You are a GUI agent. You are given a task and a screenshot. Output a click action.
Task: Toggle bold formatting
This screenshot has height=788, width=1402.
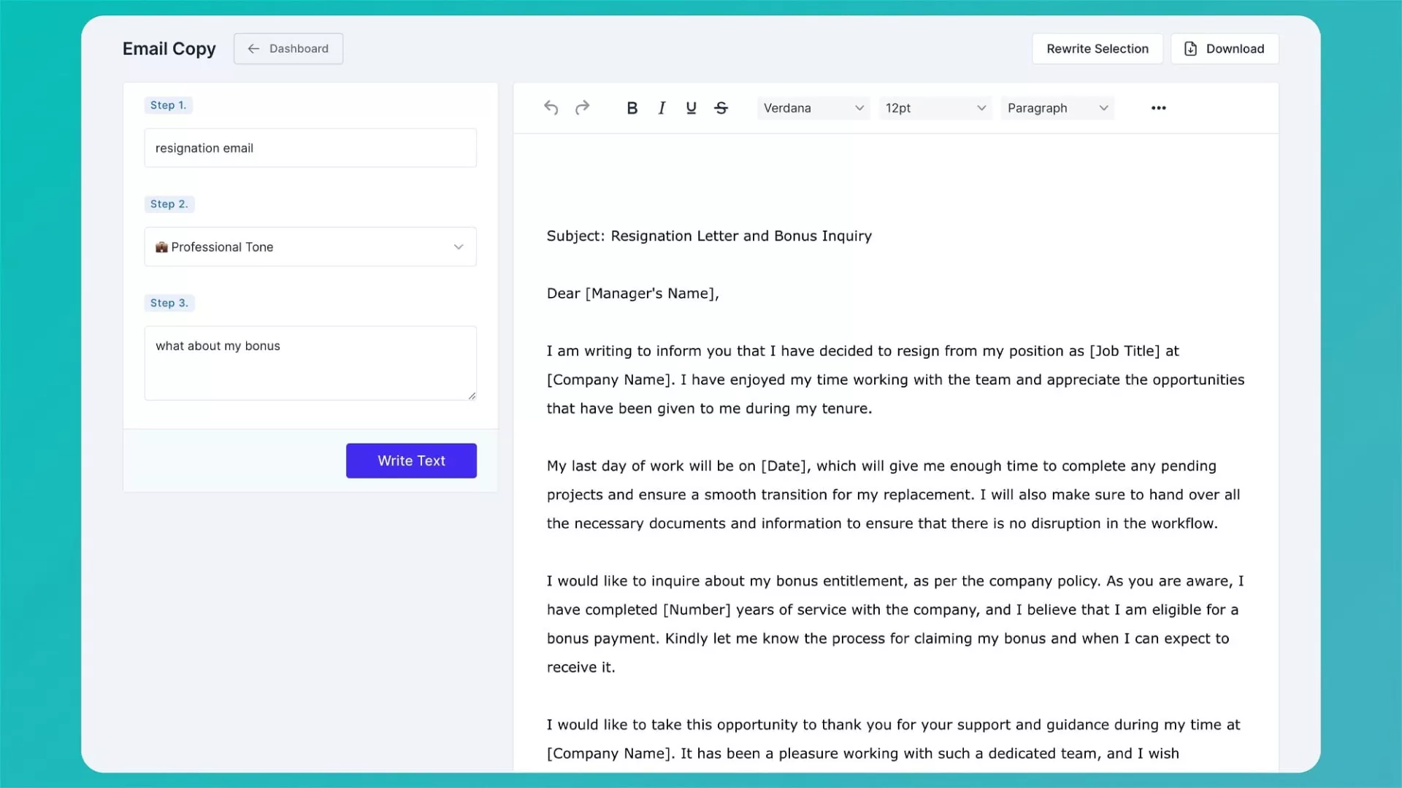pyautogui.click(x=632, y=108)
